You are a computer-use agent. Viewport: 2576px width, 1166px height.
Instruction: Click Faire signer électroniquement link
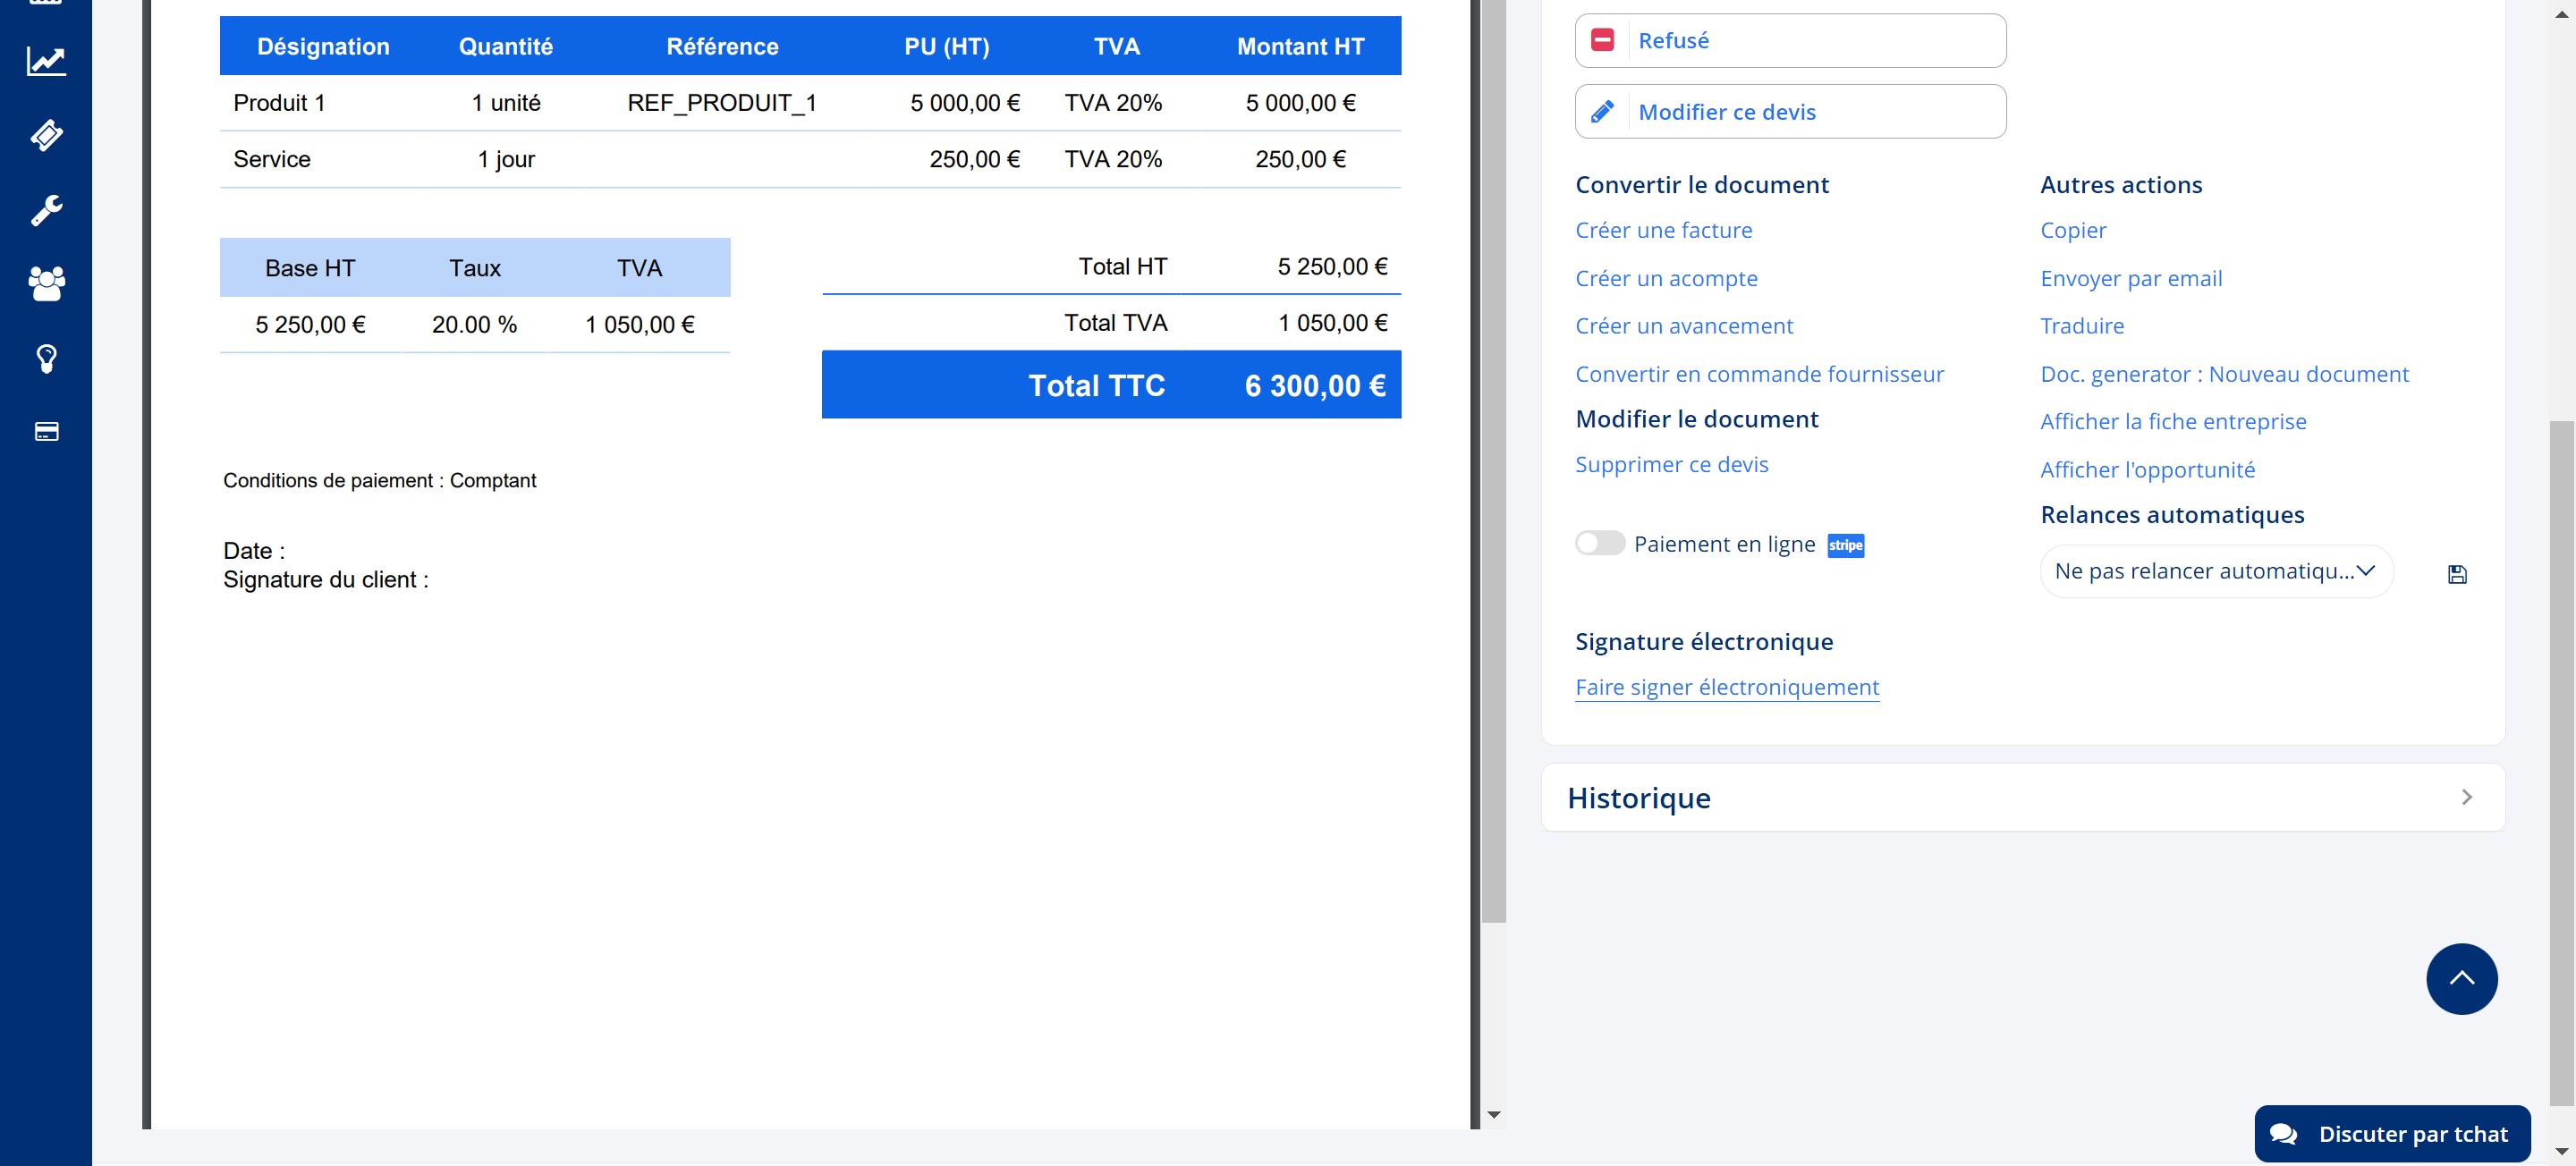(x=1726, y=687)
